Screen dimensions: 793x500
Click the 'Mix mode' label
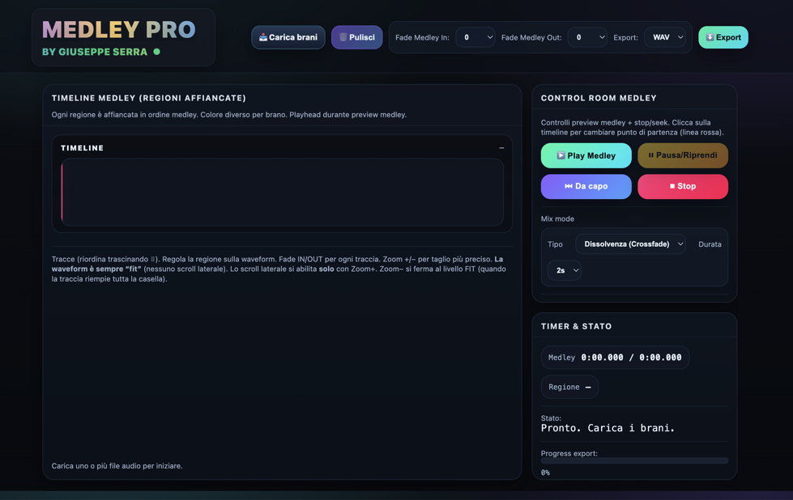pyautogui.click(x=557, y=218)
